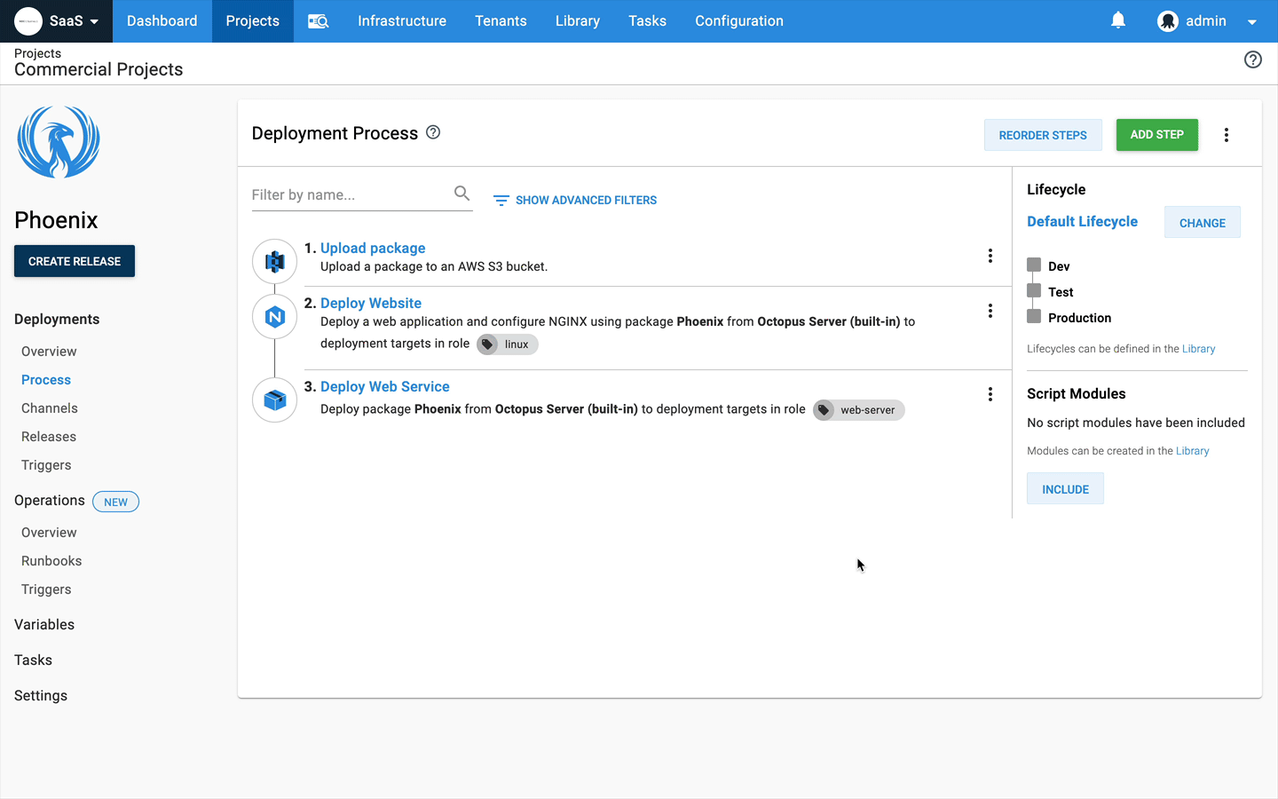Open overflow menu for Deploy Website step
The width and height of the screenshot is (1278, 799).
990,311
